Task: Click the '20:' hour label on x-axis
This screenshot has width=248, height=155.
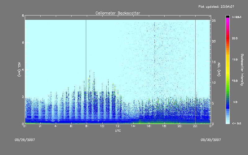Action: pos(180,126)
